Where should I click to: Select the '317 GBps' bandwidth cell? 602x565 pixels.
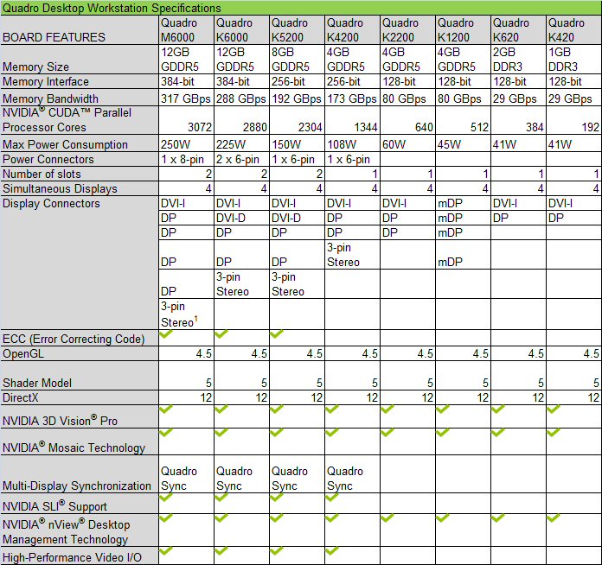point(185,99)
